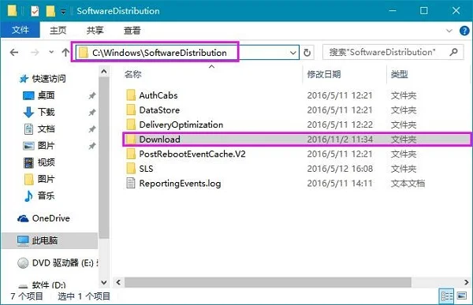Open 视频 in the navigation pane
Screen dimensions: 473x305
coord(46,162)
